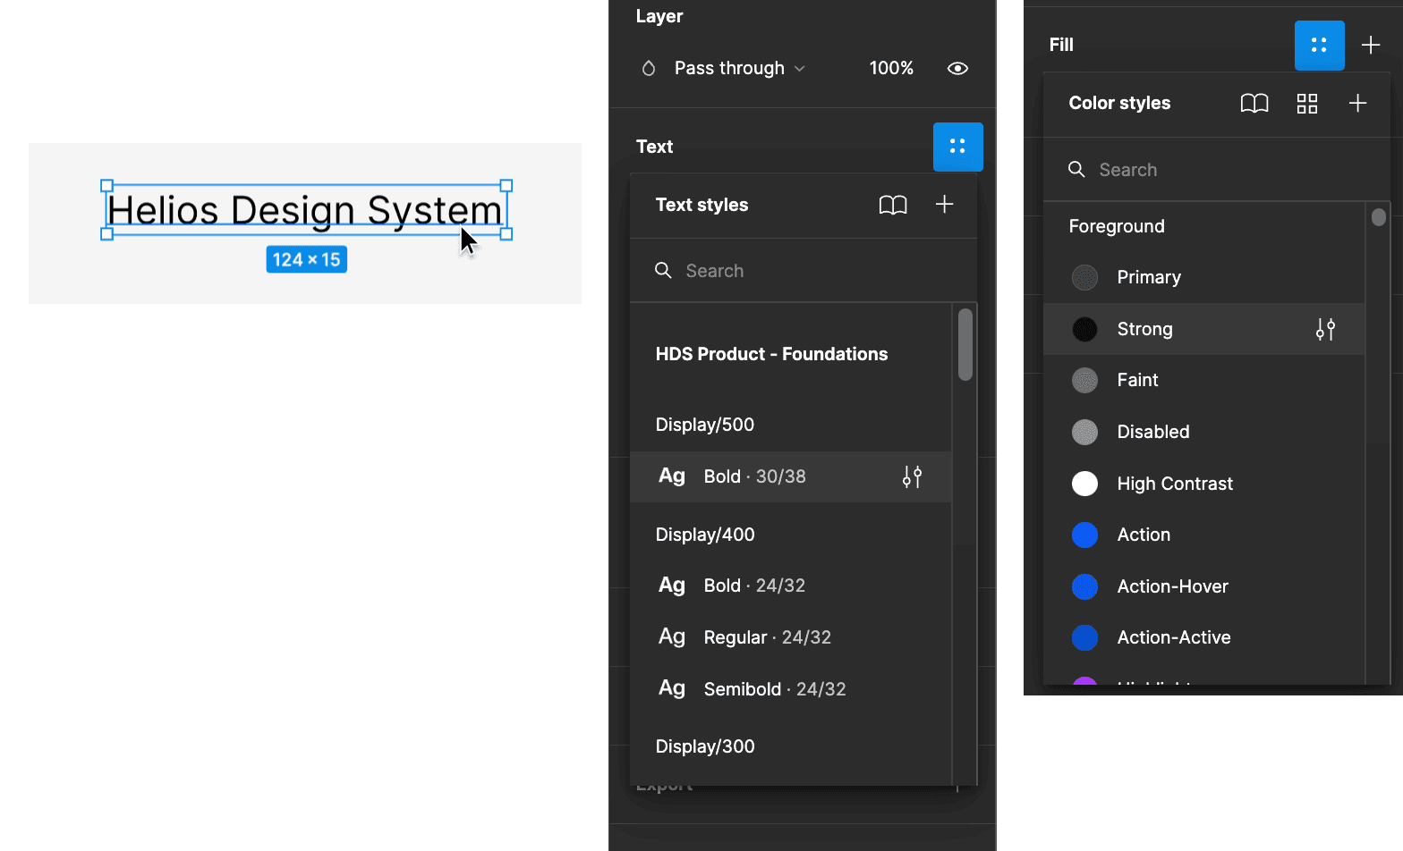Add a new fill with plus icon
Image resolution: width=1403 pixels, height=851 pixels.
pos(1370,45)
